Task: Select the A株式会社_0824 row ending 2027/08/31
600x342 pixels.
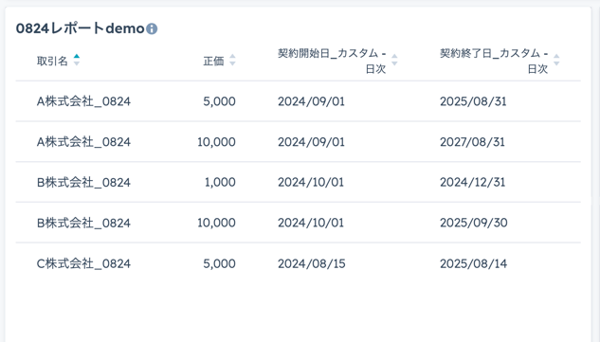Action: 298,142
